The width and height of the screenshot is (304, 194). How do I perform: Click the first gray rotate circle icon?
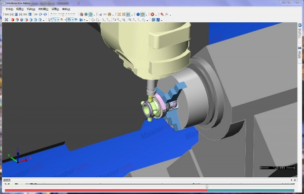point(93,20)
